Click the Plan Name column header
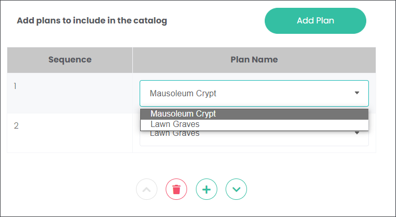Viewport: 396px width, 217px height. 254,60
